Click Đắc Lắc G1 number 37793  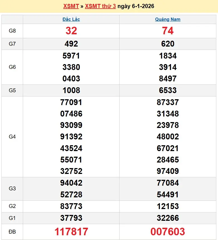point(71,218)
